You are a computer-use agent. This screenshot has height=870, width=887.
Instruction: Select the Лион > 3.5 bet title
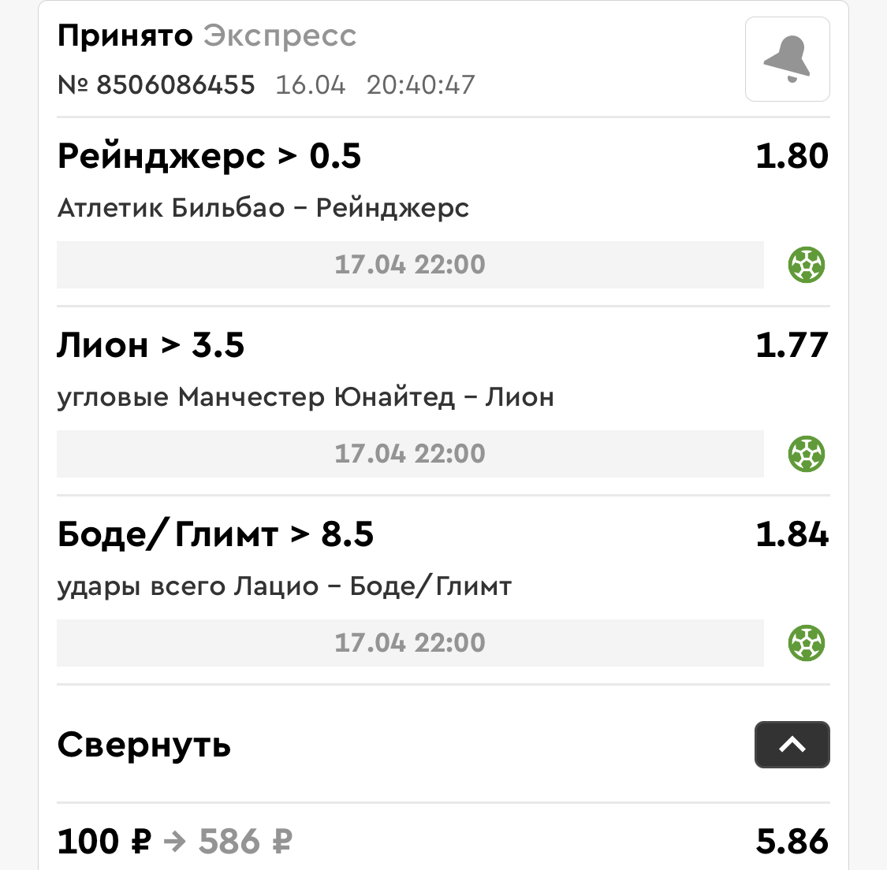pyautogui.click(x=151, y=345)
